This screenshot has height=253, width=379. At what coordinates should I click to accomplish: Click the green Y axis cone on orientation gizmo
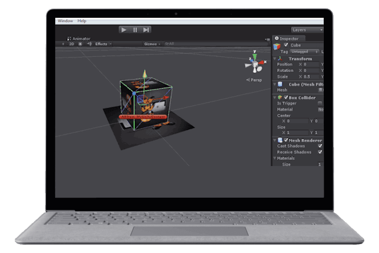pos(255,57)
